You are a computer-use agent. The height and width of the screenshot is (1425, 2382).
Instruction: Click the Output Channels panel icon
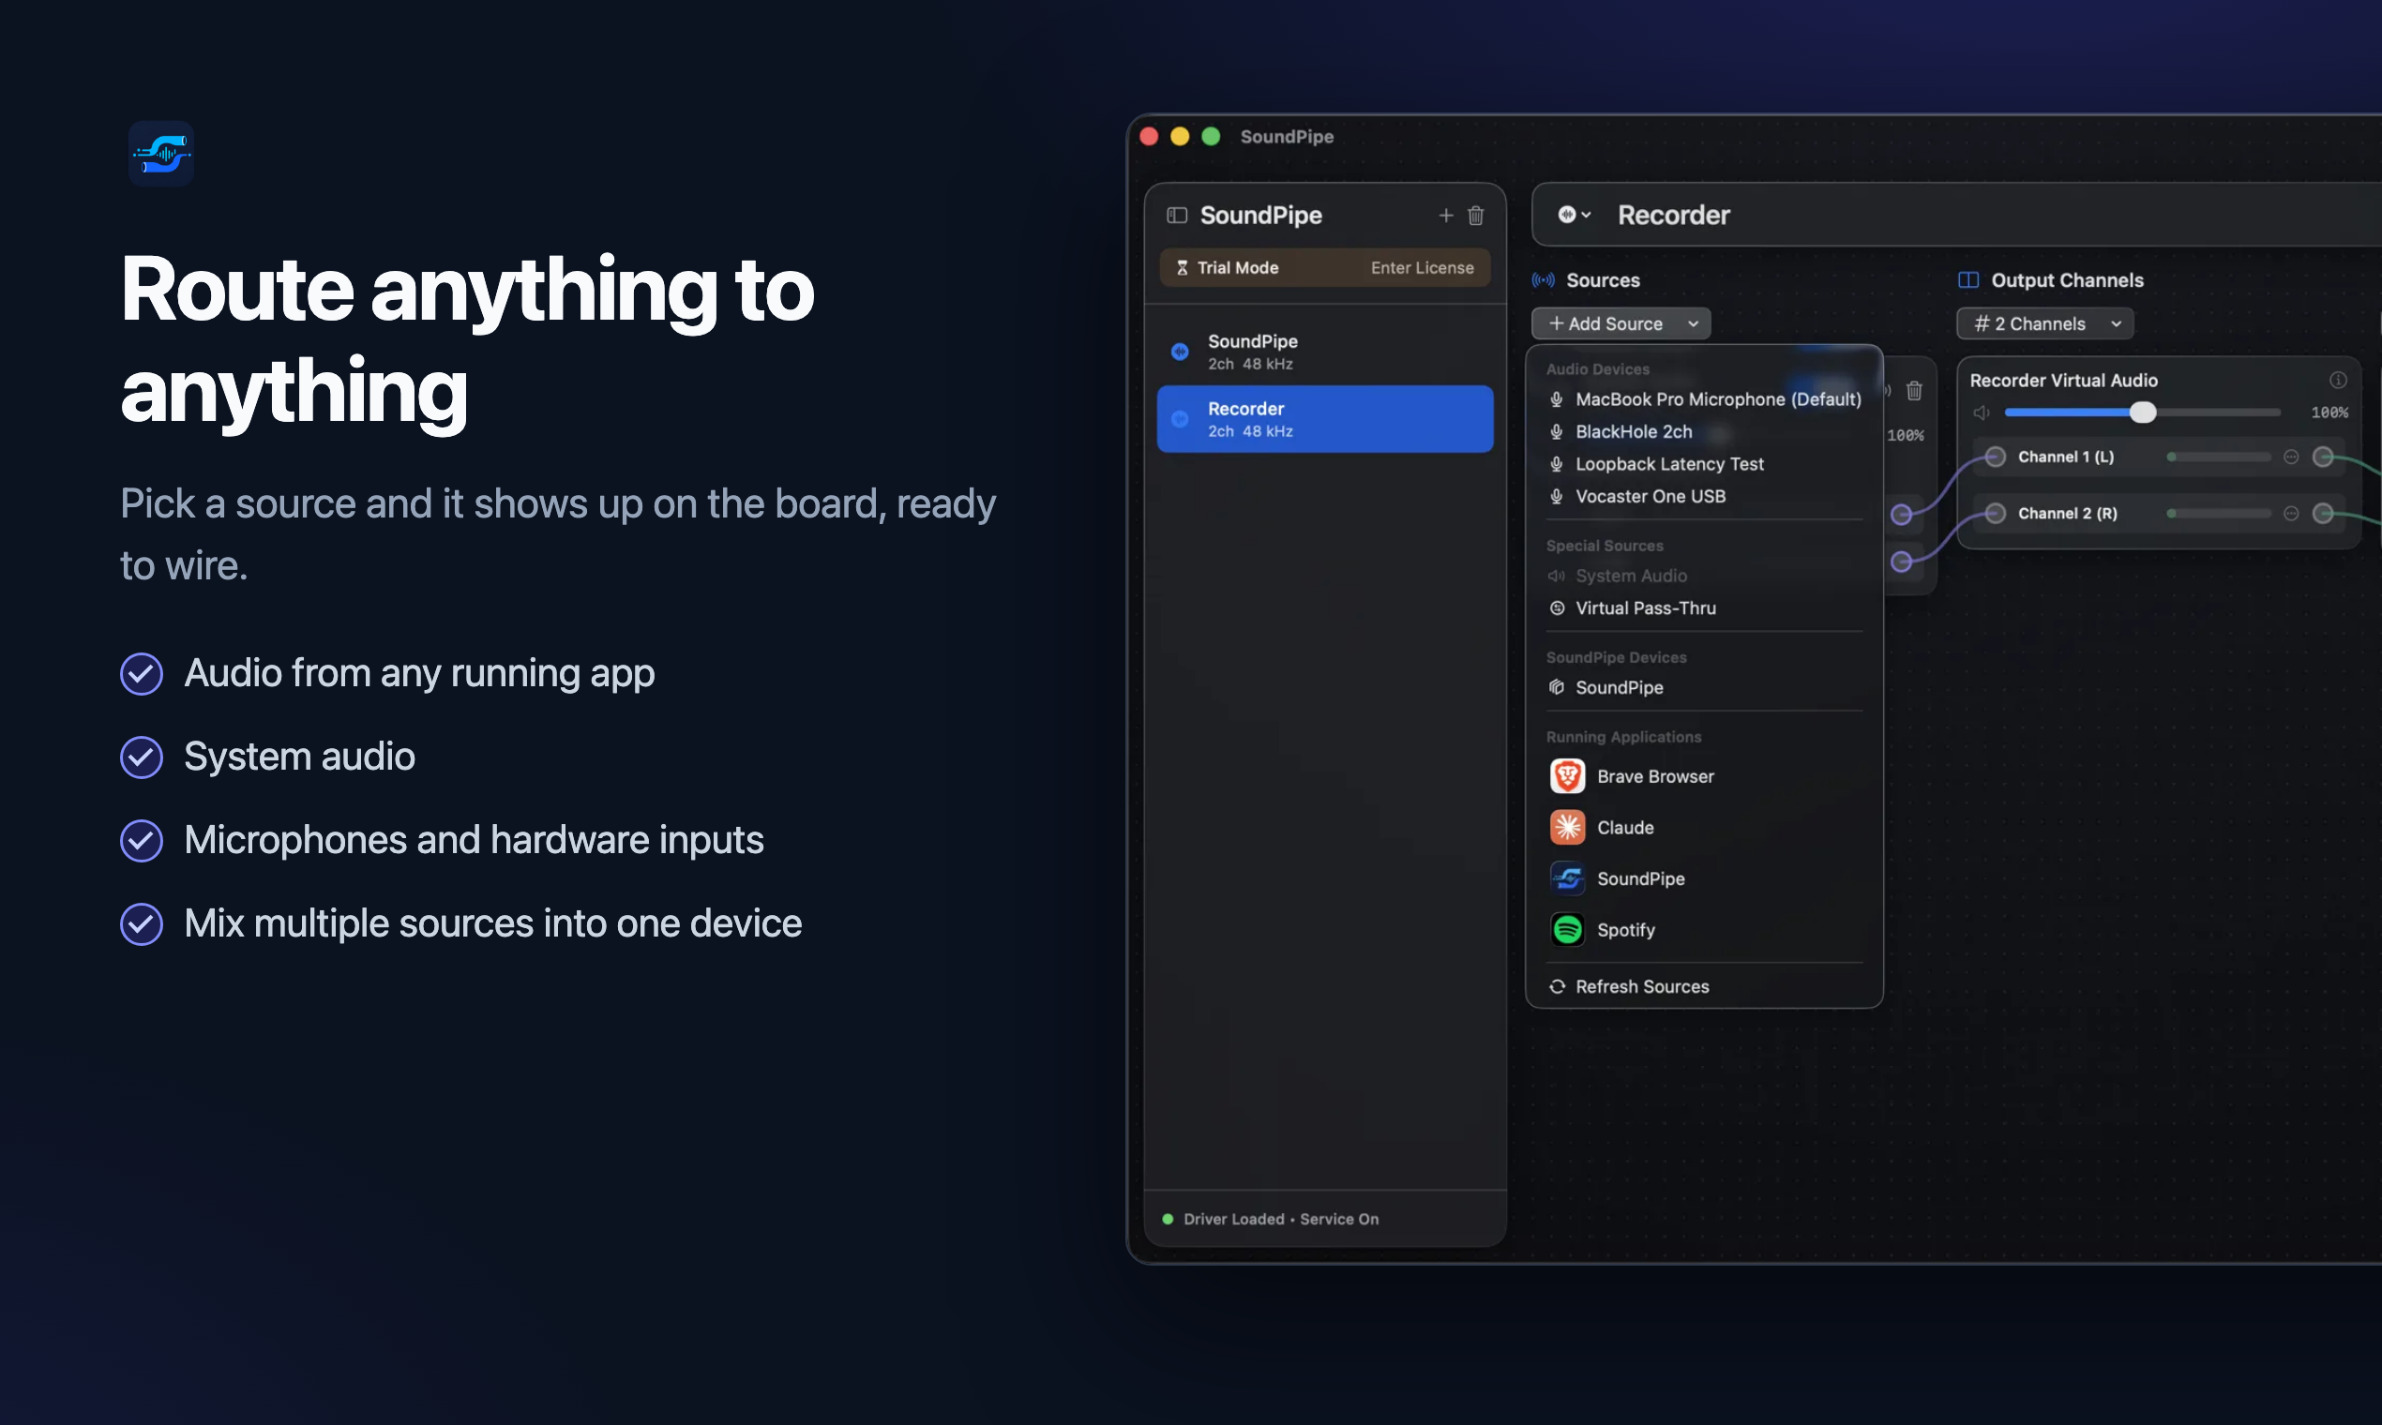tap(1968, 280)
